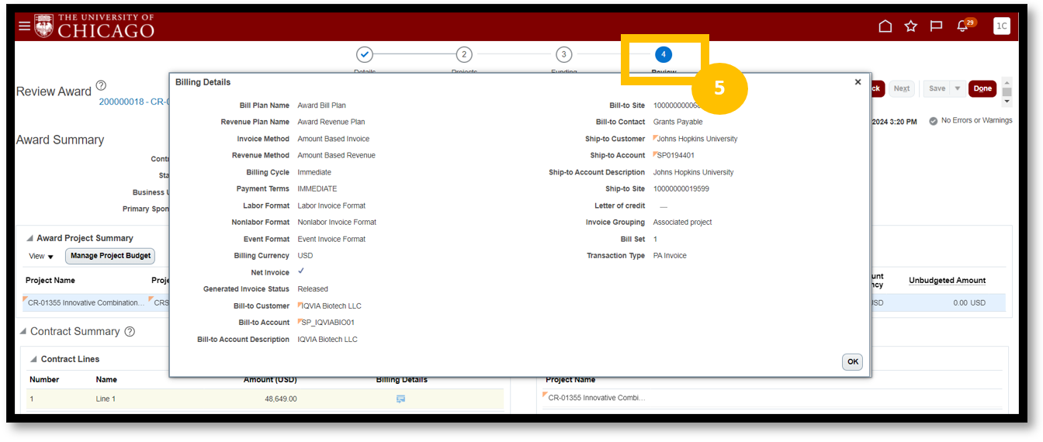Click the disabled Next button
The width and height of the screenshot is (1043, 442).
point(901,88)
